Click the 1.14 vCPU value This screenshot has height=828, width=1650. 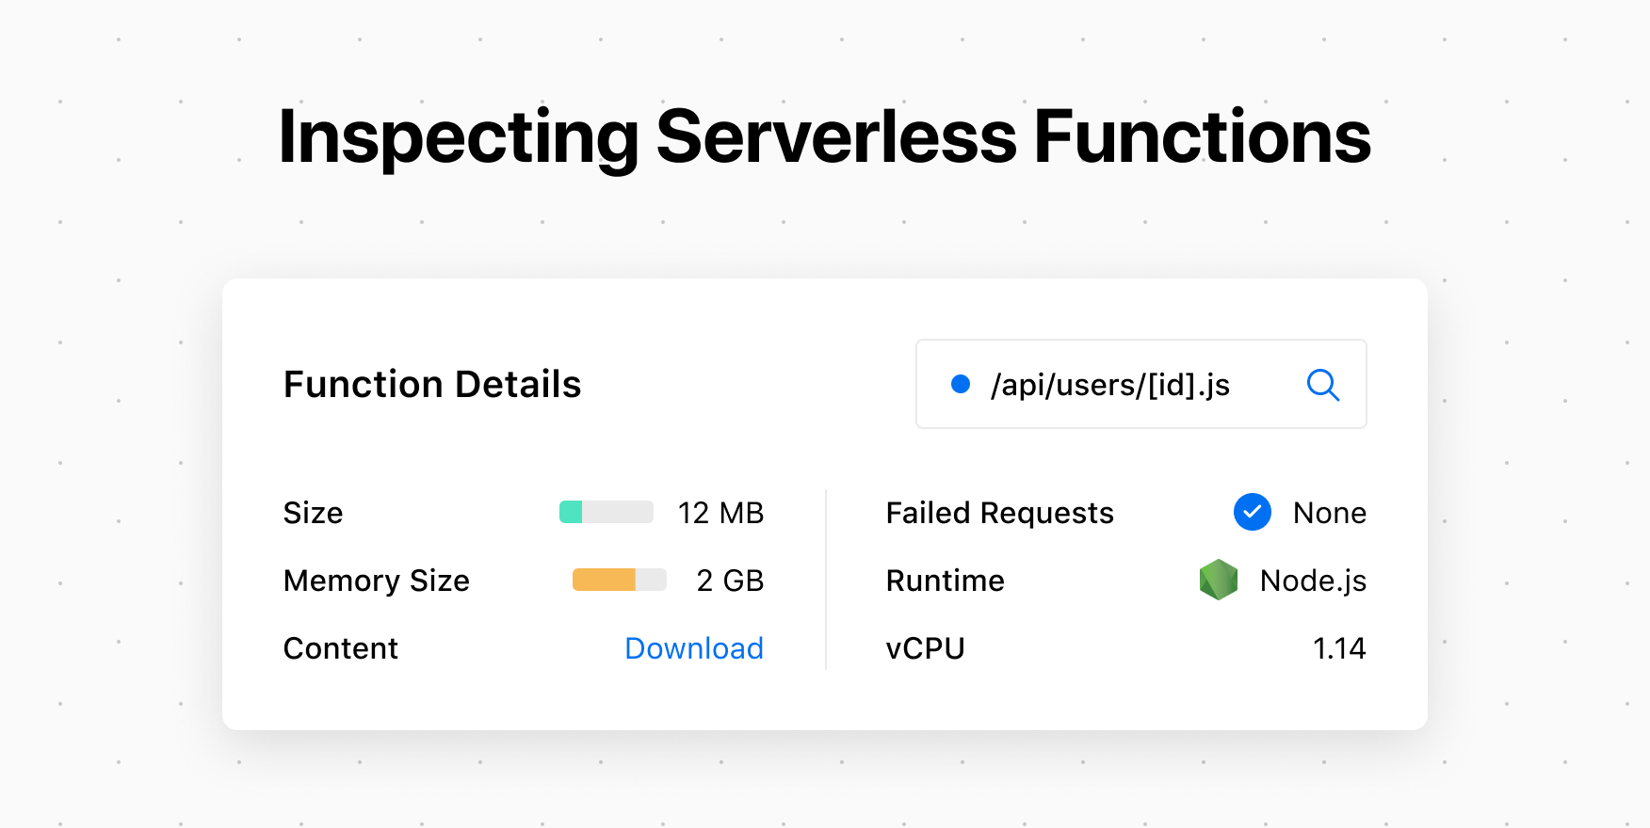tap(1339, 648)
